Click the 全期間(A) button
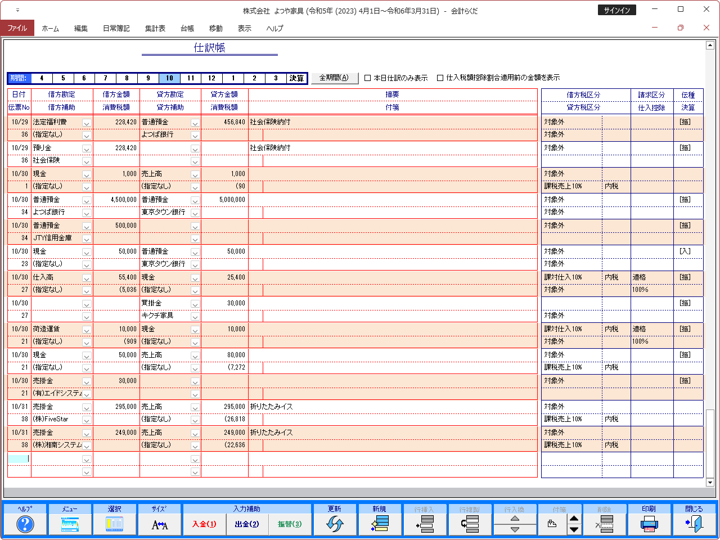 334,78
